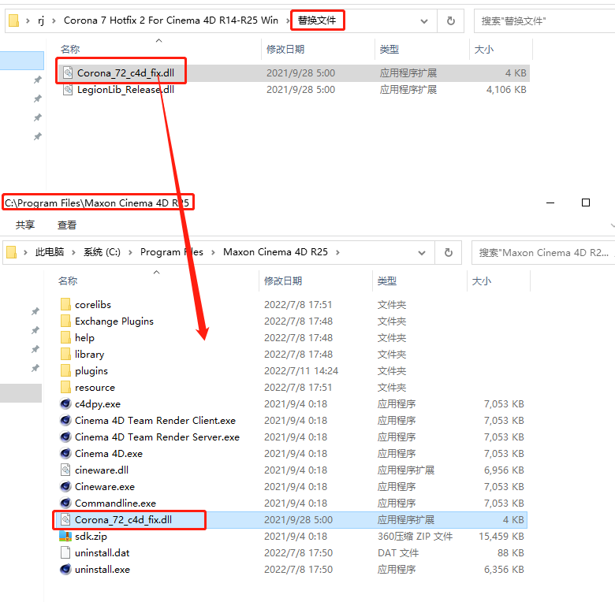Expand the chevron after Maxon Cinema 4D R25
This screenshot has height=602, width=615.
[x=337, y=252]
